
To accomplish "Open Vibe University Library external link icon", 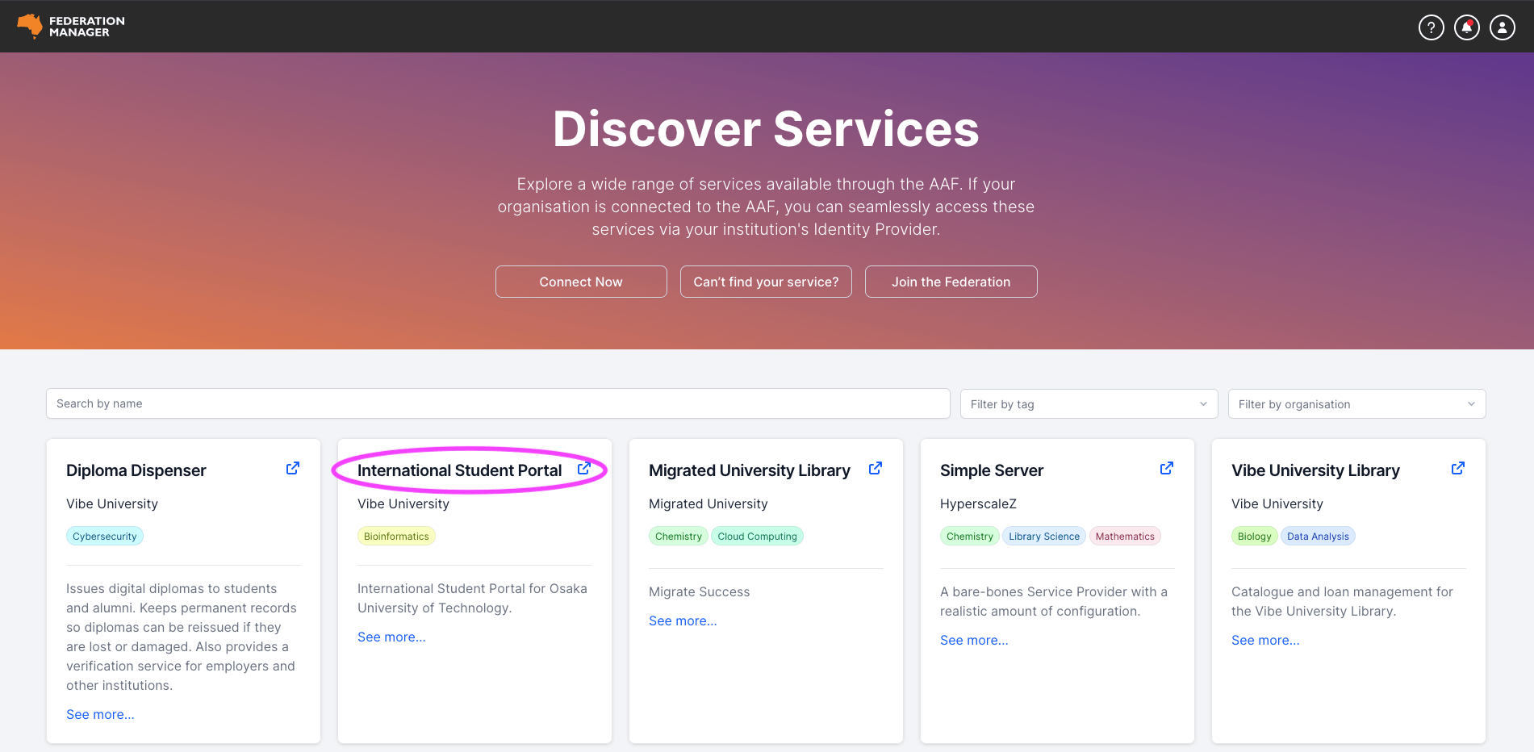I will 1457,467.
